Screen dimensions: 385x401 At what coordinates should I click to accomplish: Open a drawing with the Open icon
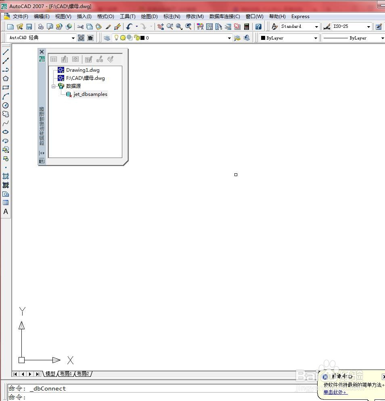click(20, 27)
